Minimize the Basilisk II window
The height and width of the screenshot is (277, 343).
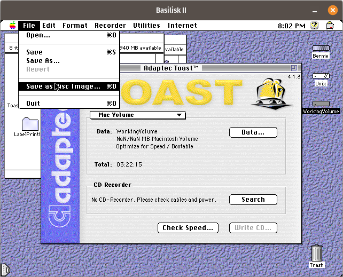pyautogui.click(x=315, y=11)
